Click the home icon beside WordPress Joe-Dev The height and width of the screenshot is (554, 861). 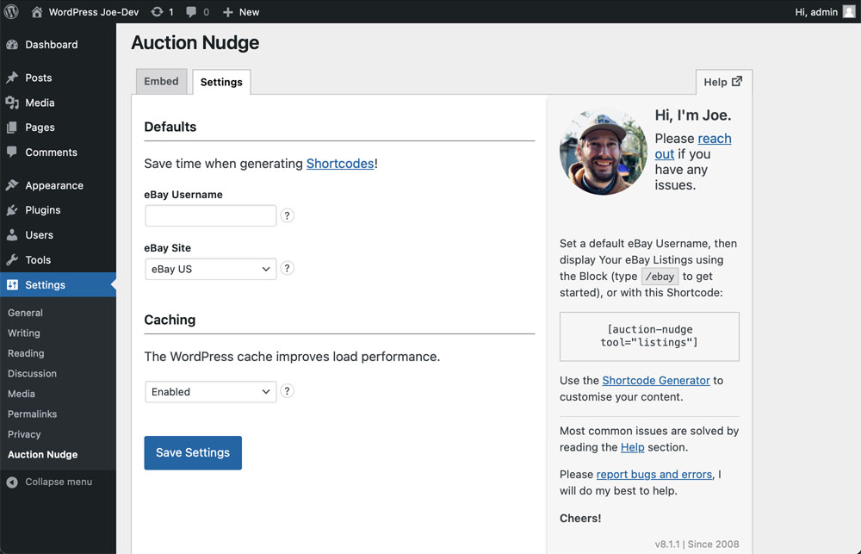[x=37, y=11]
